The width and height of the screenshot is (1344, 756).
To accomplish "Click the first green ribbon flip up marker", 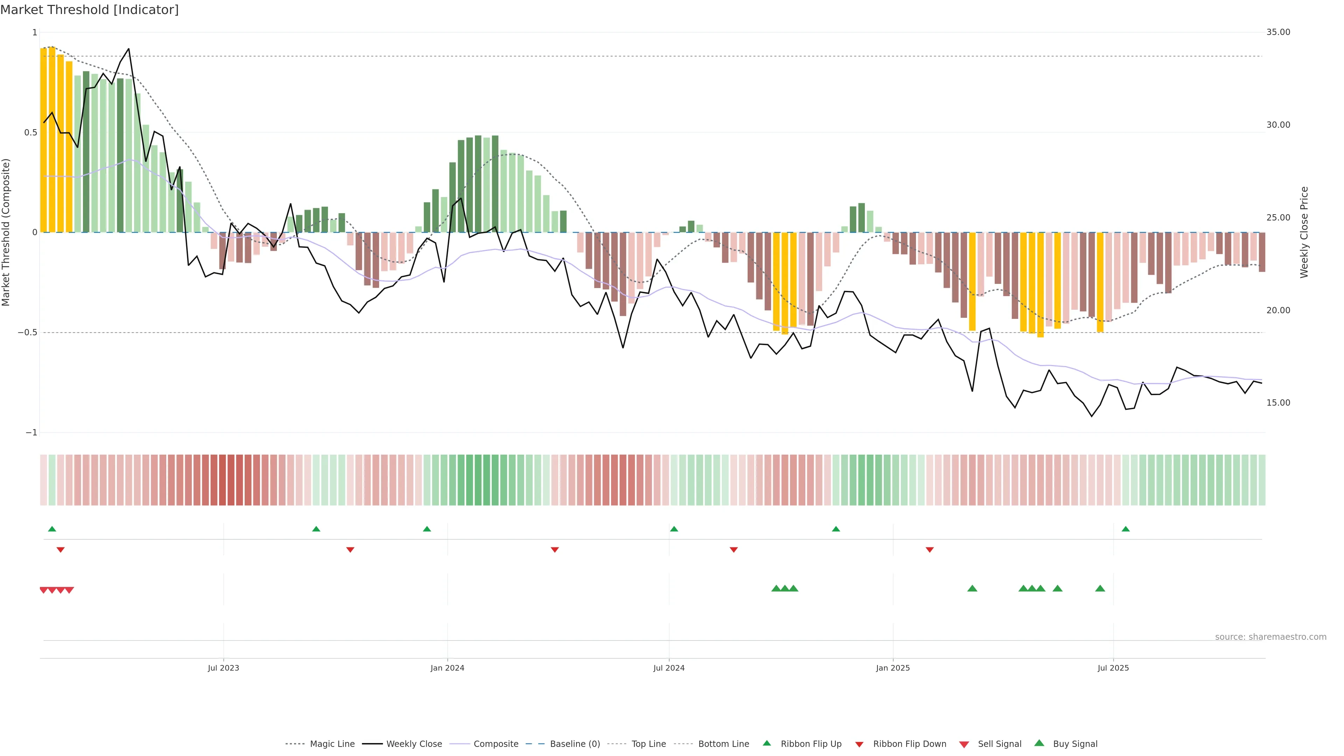I will [52, 529].
